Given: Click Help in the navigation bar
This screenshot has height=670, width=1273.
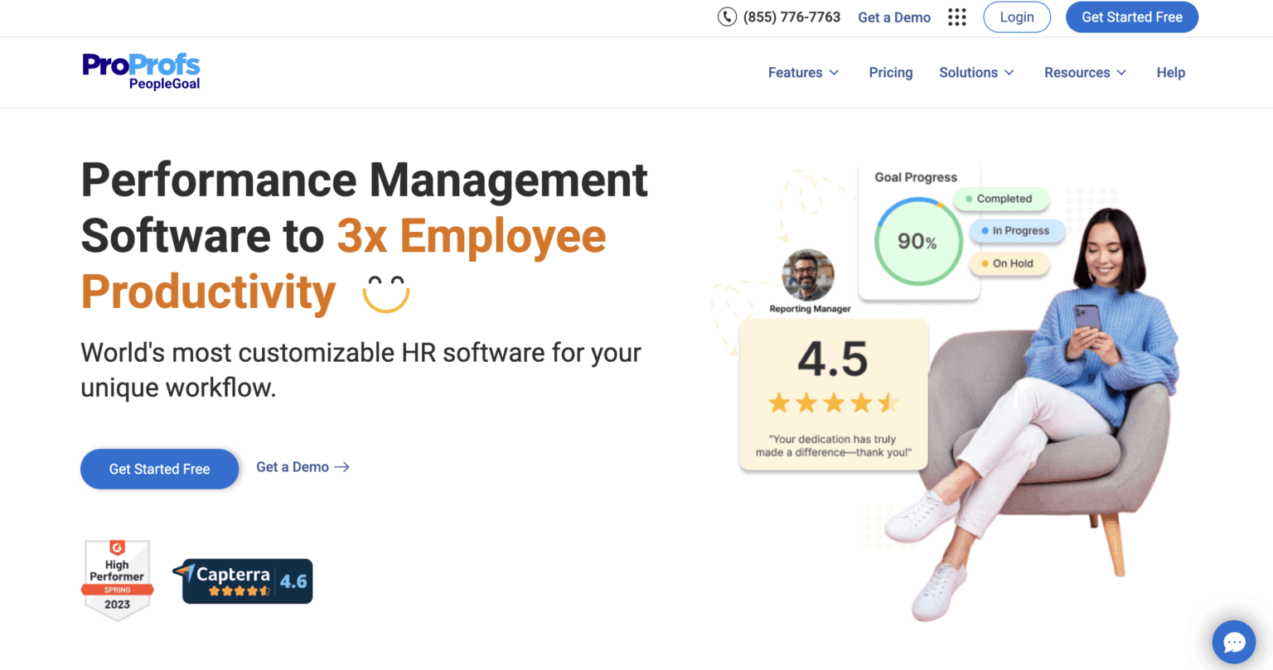Looking at the screenshot, I should pyautogui.click(x=1170, y=72).
